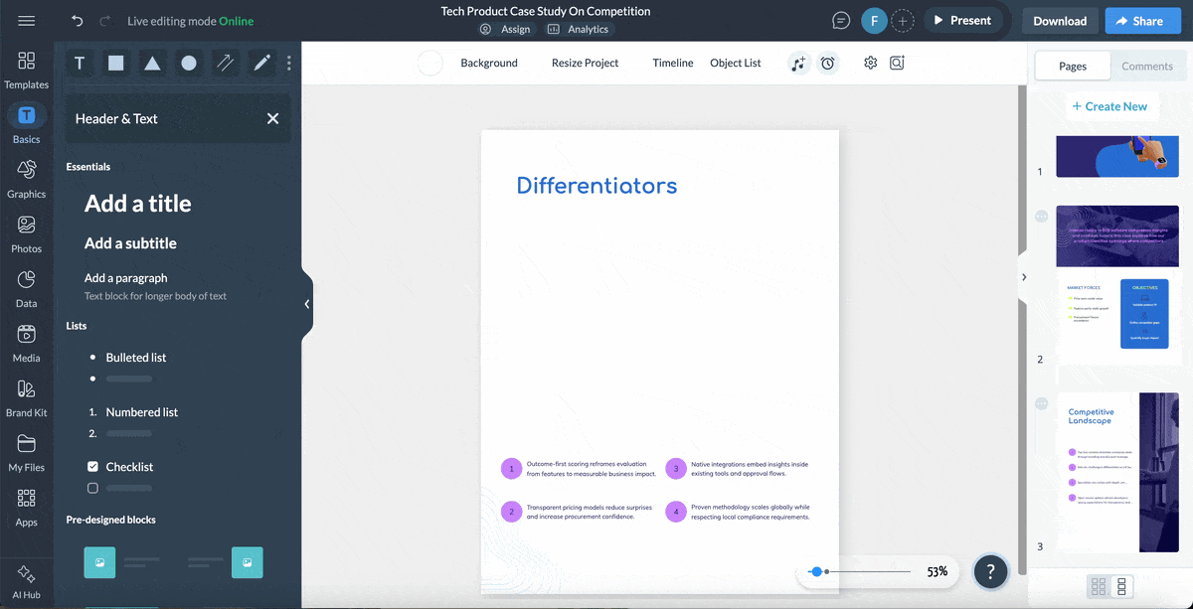
Task: Open the Timeline view
Action: click(x=672, y=63)
